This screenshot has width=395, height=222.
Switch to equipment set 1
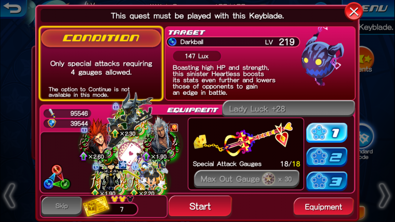(327, 133)
